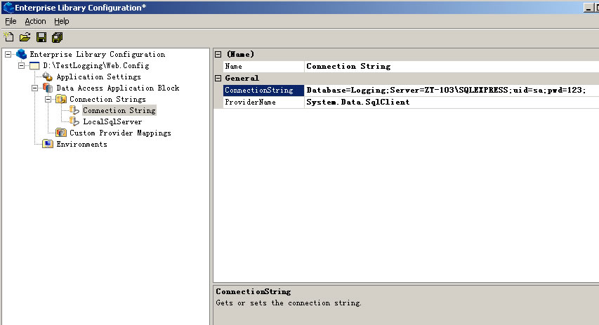Image resolution: width=599 pixels, height=325 pixels.
Task: Click the Save Application disk icon
Action: (x=41, y=37)
